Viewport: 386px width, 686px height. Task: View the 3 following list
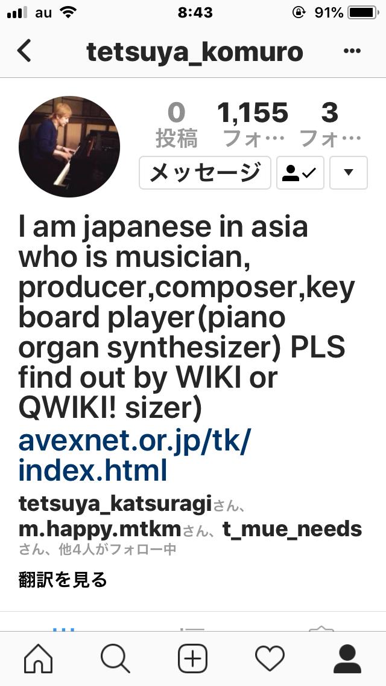click(x=330, y=124)
